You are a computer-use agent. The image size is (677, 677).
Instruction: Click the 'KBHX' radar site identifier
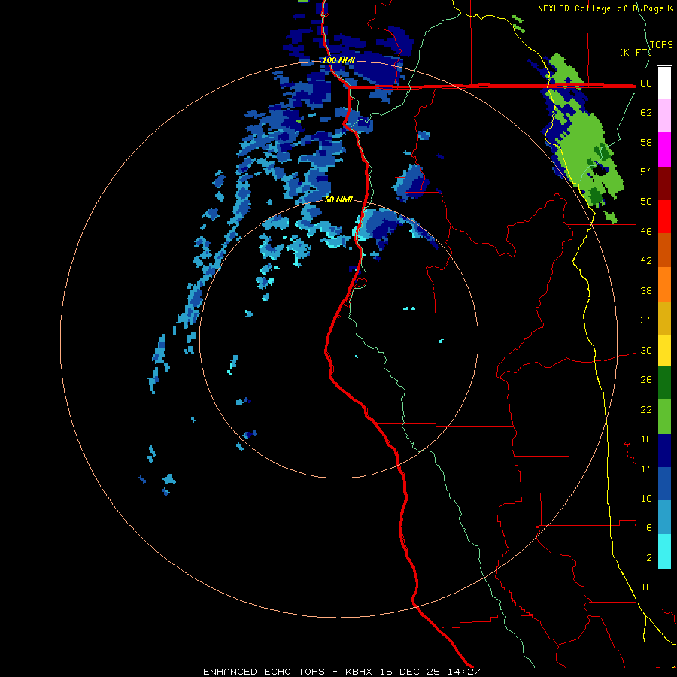point(360,672)
